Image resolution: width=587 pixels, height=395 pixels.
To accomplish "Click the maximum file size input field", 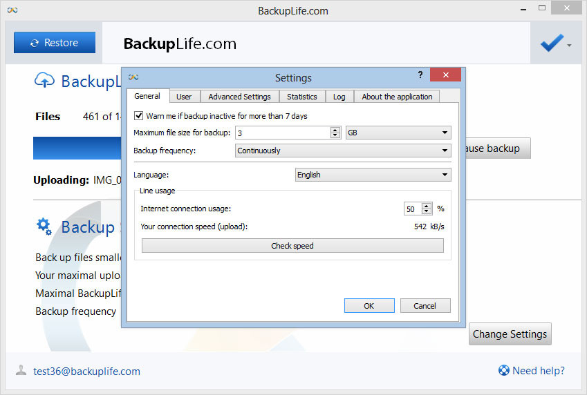I will tap(283, 133).
